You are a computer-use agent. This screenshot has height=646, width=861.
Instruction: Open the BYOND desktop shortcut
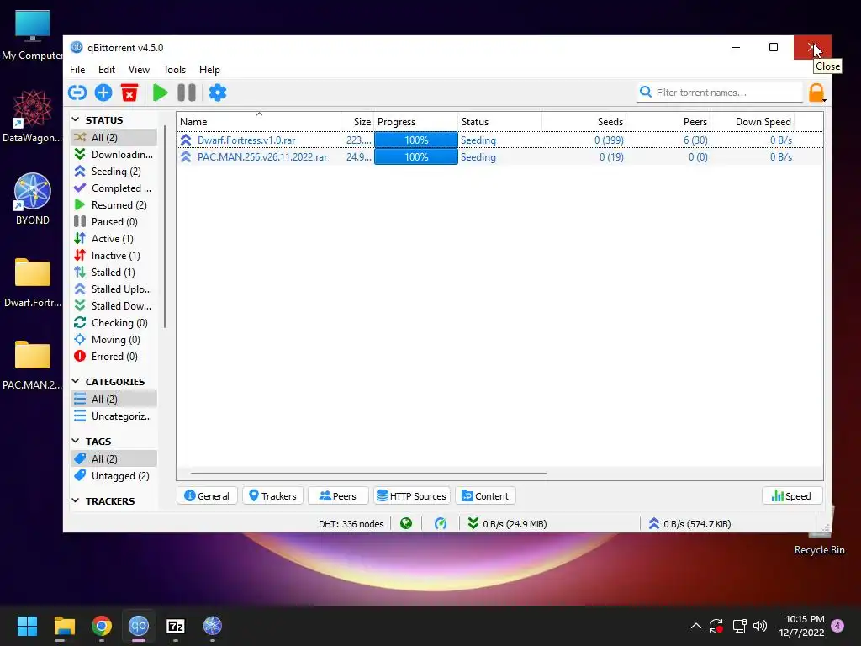(33, 199)
